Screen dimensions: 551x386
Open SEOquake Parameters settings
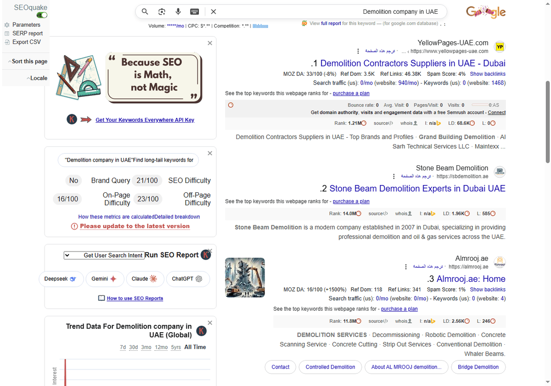point(26,25)
